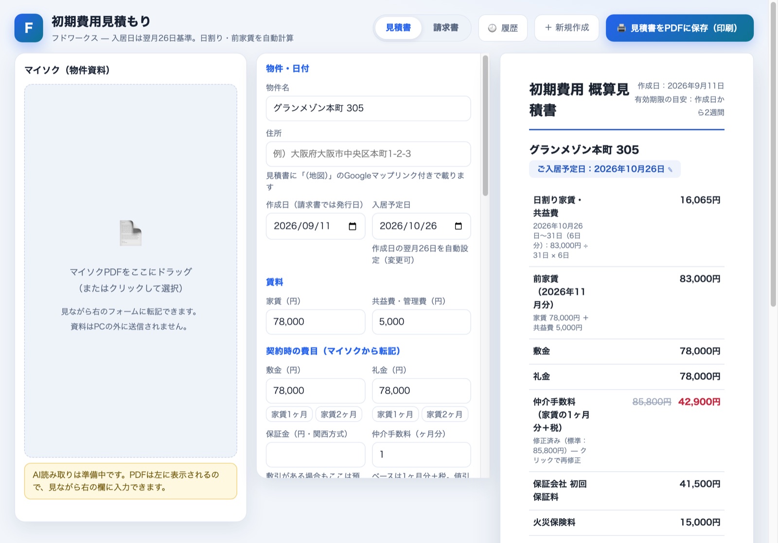
Task: Click the 初期費用 概算見積書 title
Action: [579, 100]
